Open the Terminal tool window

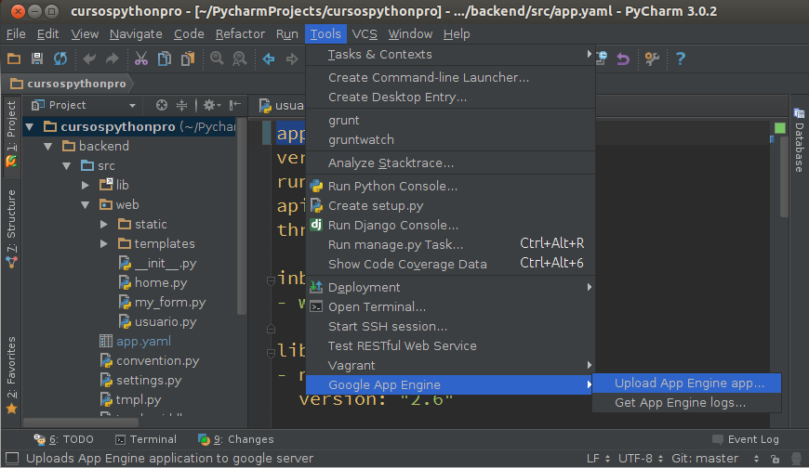146,439
